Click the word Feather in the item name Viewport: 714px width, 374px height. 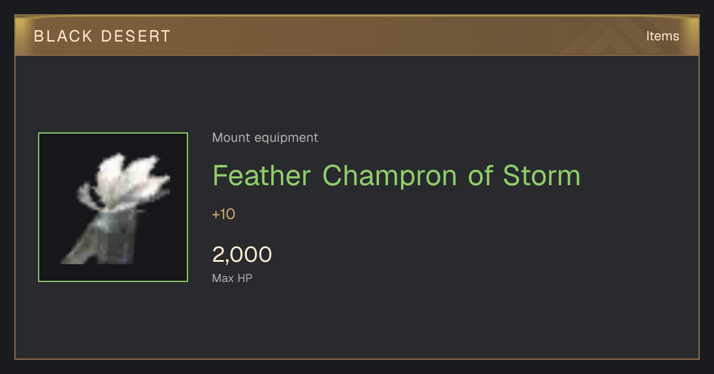coord(262,175)
